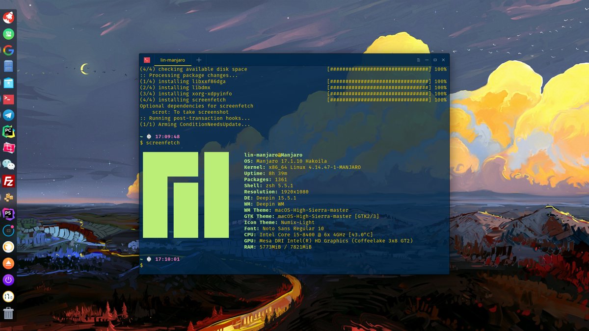Click the 'GPU: Mesa DRI Intel' line

coord(328,241)
